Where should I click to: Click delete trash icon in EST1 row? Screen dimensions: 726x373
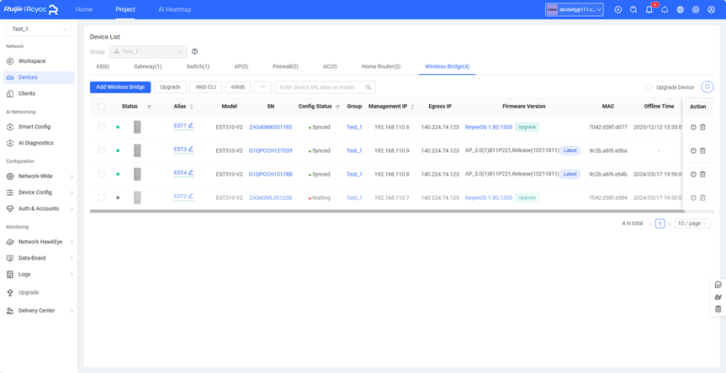coord(702,127)
